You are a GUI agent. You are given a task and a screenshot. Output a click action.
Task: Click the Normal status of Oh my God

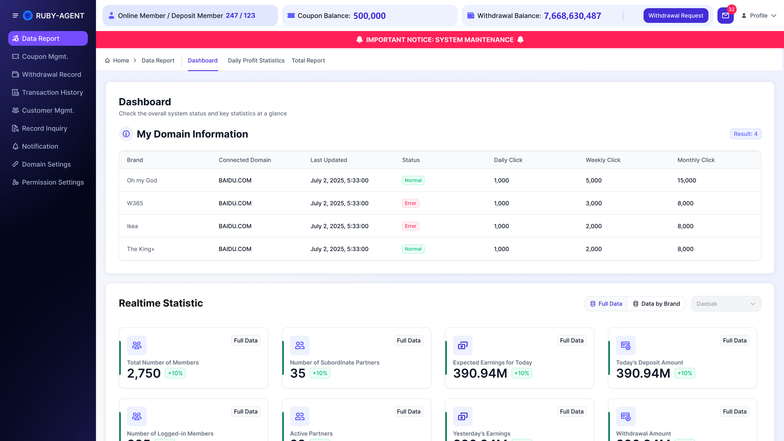[x=413, y=180]
